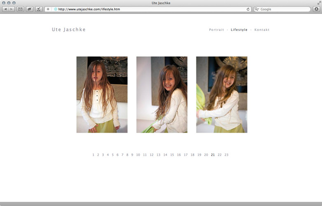Go to gallery page 11
The image size is (322, 206).
point(145,155)
